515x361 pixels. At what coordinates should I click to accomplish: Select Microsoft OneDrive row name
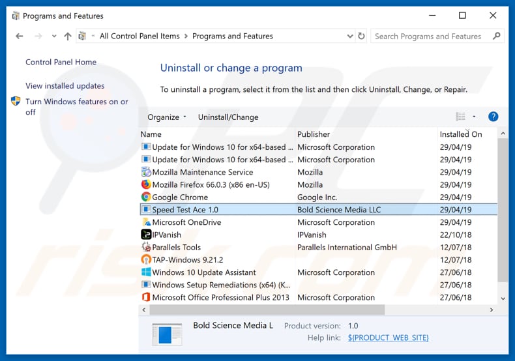[186, 222]
